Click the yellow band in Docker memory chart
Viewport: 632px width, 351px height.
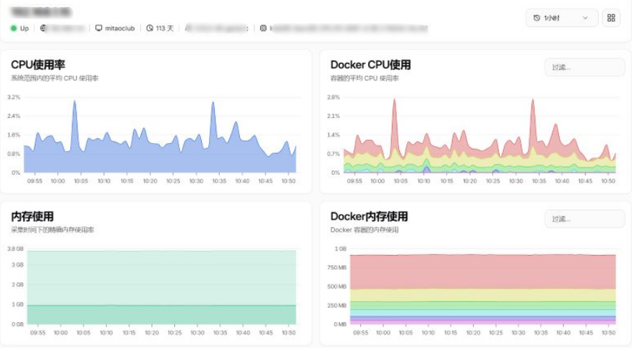coord(482,295)
